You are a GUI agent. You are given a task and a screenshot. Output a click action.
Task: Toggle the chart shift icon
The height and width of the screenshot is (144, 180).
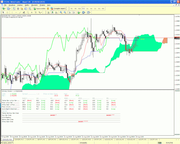(x=74, y=12)
